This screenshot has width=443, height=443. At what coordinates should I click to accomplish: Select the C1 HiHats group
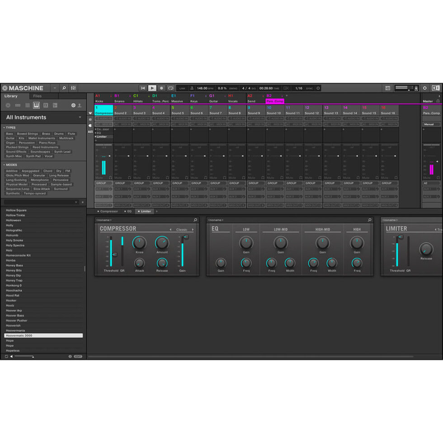tap(141, 99)
